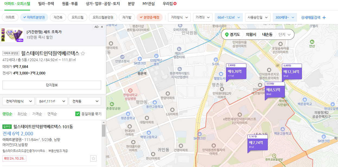Click the S-OIL gas station icon

point(216,59)
